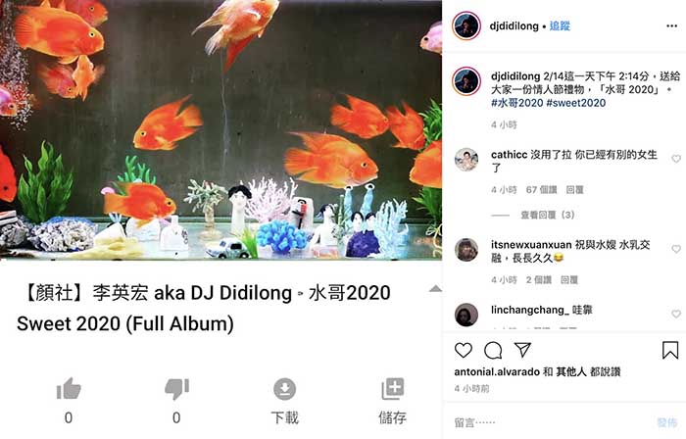Screen dimensions: 686x439
Task: Open djdidilong profile avatar in header
Action: 466,25
